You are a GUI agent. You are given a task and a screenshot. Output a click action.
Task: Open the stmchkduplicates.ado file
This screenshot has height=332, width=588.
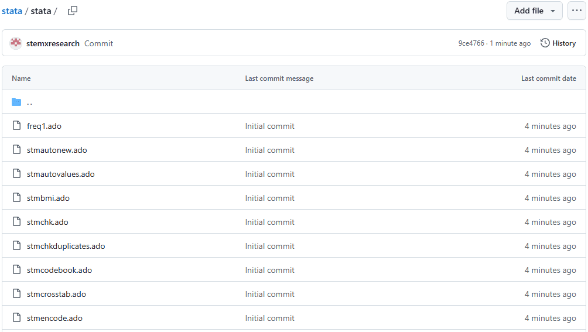pos(66,246)
